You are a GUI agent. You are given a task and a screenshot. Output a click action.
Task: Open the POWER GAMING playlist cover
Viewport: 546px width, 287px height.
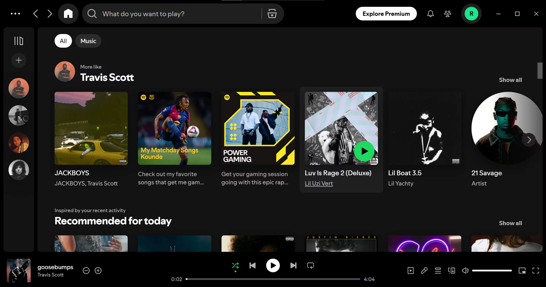258,128
